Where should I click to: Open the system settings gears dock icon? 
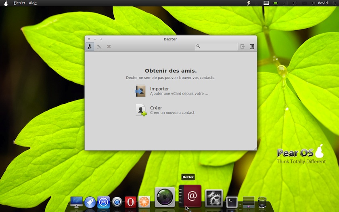(x=214, y=198)
